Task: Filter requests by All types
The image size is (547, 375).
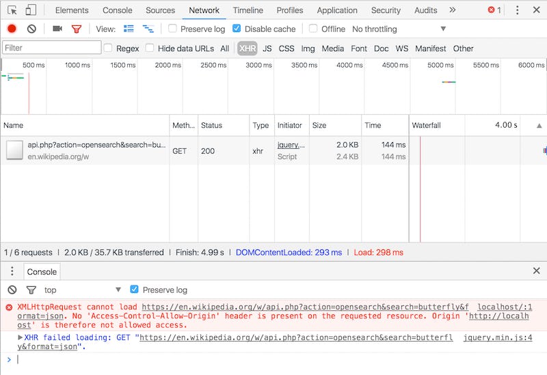Action: tap(225, 48)
